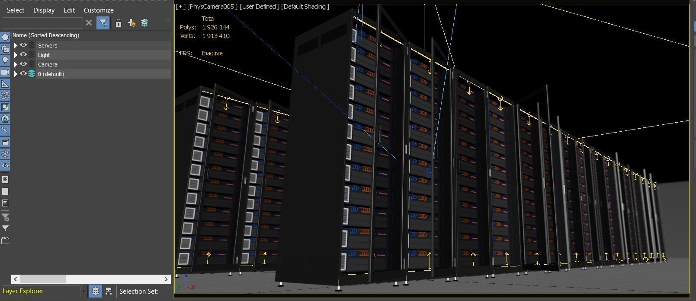Click the Create New Layer plus icon
This screenshot has width=696, height=301.
[x=132, y=23]
